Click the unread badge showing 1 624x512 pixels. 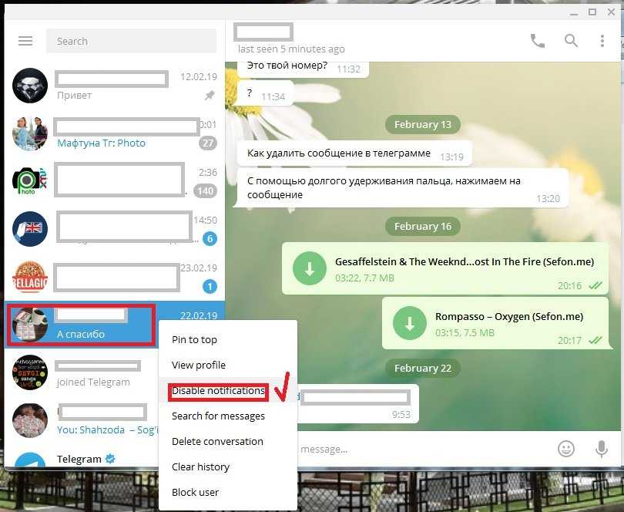click(210, 287)
